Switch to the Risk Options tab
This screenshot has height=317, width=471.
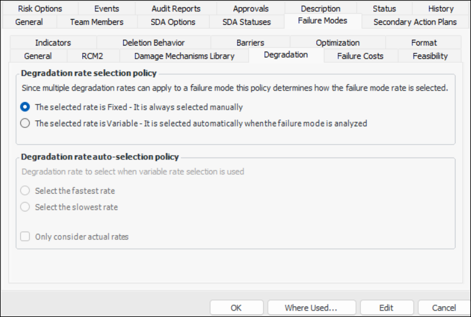[40, 9]
